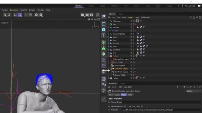
Task: Click the Strand Group input field
Action: 162,102
